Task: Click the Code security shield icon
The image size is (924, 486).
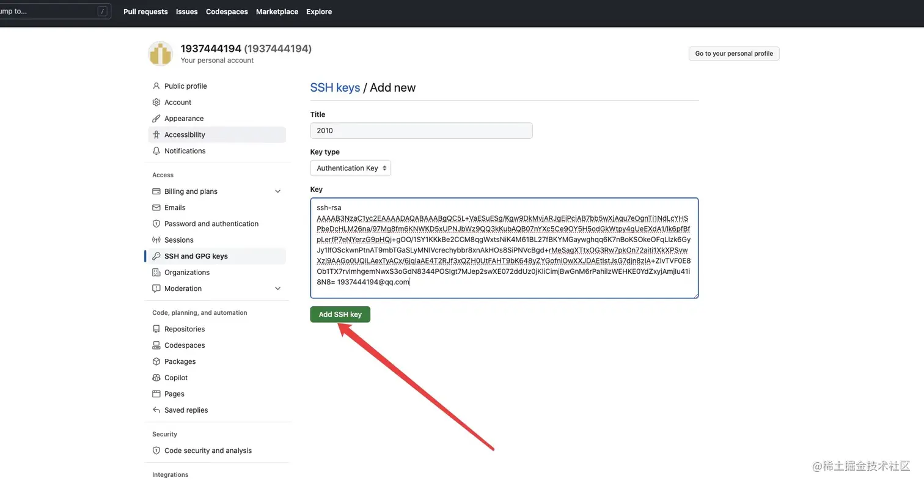Action: click(156, 451)
